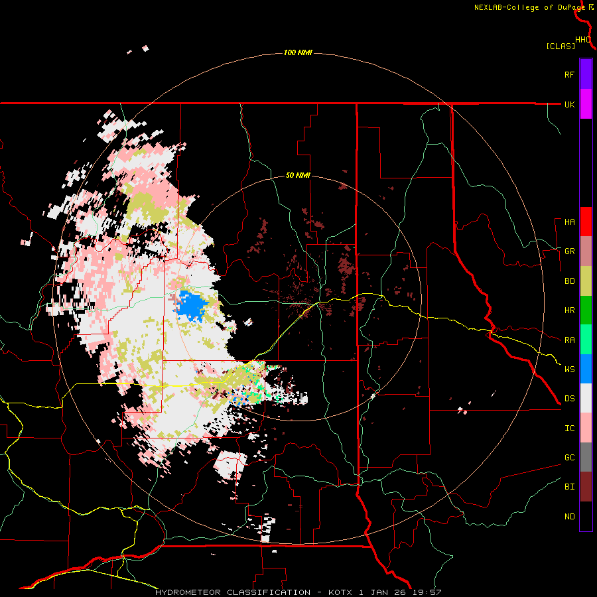
Task: Click the IC pink legend swatch
Action: pyautogui.click(x=586, y=428)
